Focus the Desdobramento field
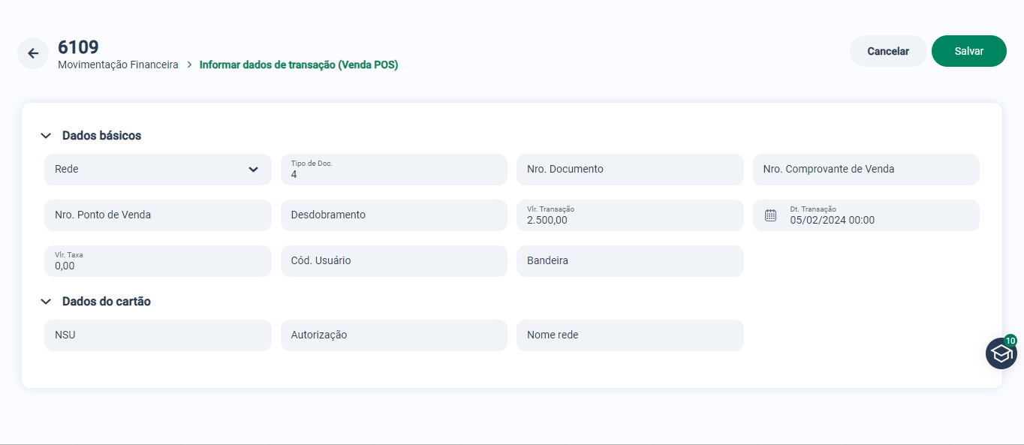1024x445 pixels. pyautogui.click(x=394, y=215)
